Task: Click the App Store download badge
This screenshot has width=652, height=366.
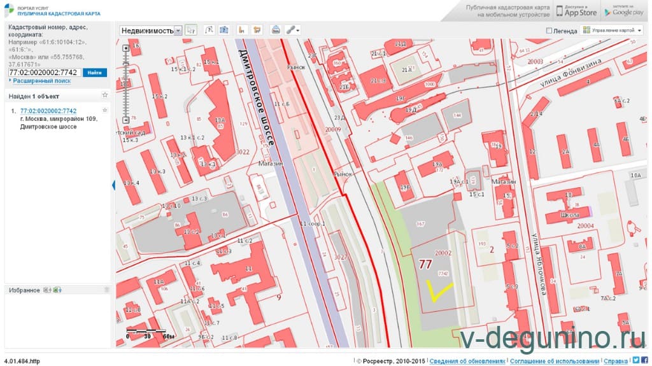Action: (577, 11)
